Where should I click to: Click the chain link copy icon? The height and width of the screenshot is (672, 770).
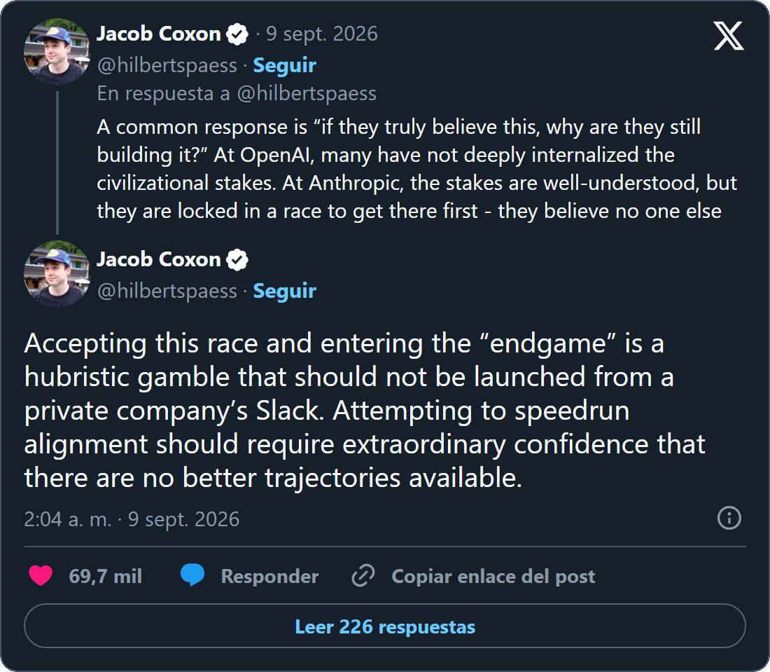[x=363, y=575]
